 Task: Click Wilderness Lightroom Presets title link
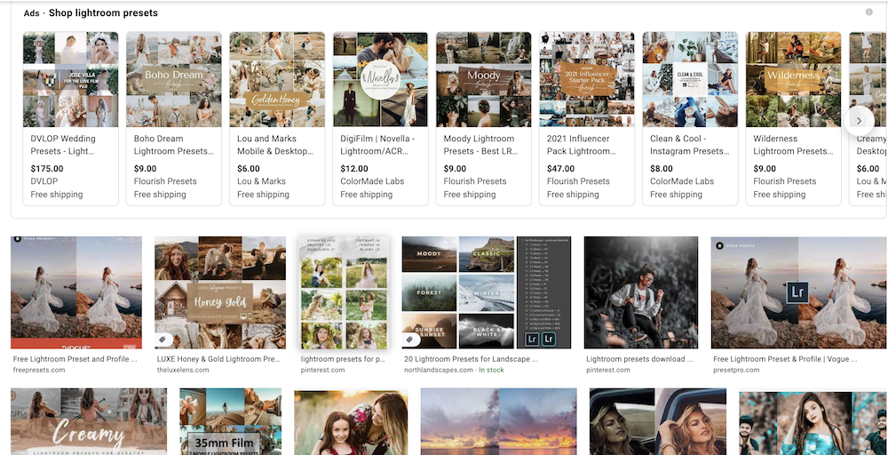point(793,145)
